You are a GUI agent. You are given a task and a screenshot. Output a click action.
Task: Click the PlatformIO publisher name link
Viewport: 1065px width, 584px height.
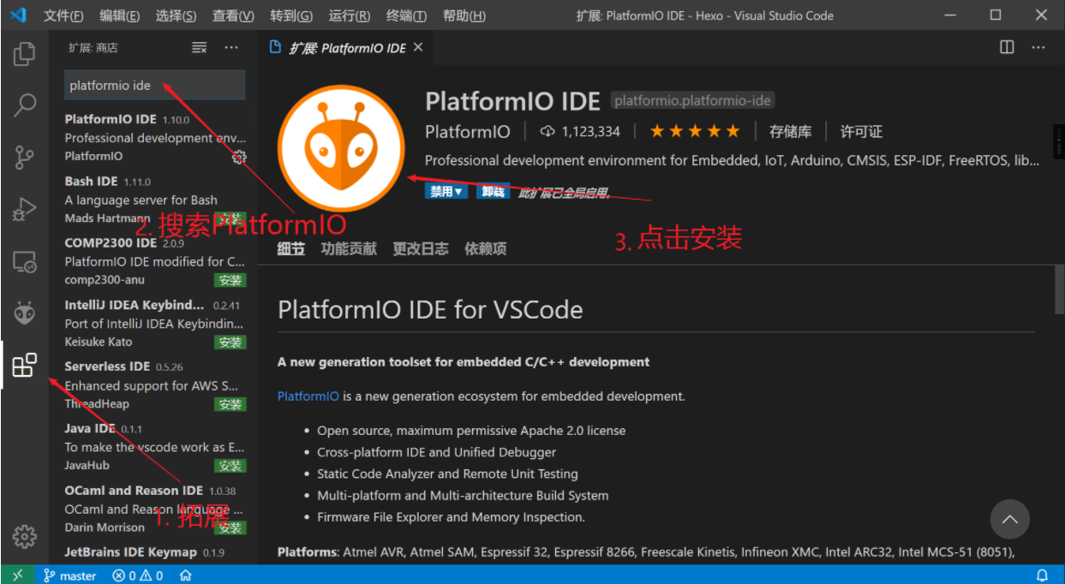click(x=468, y=131)
